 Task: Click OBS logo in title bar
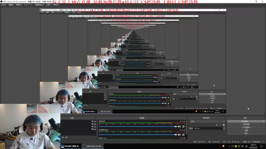tap(1, 1)
